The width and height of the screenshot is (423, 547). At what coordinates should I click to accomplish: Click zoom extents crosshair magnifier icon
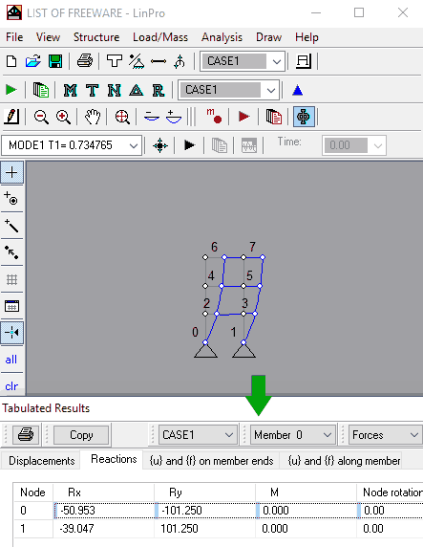pyautogui.click(x=122, y=117)
